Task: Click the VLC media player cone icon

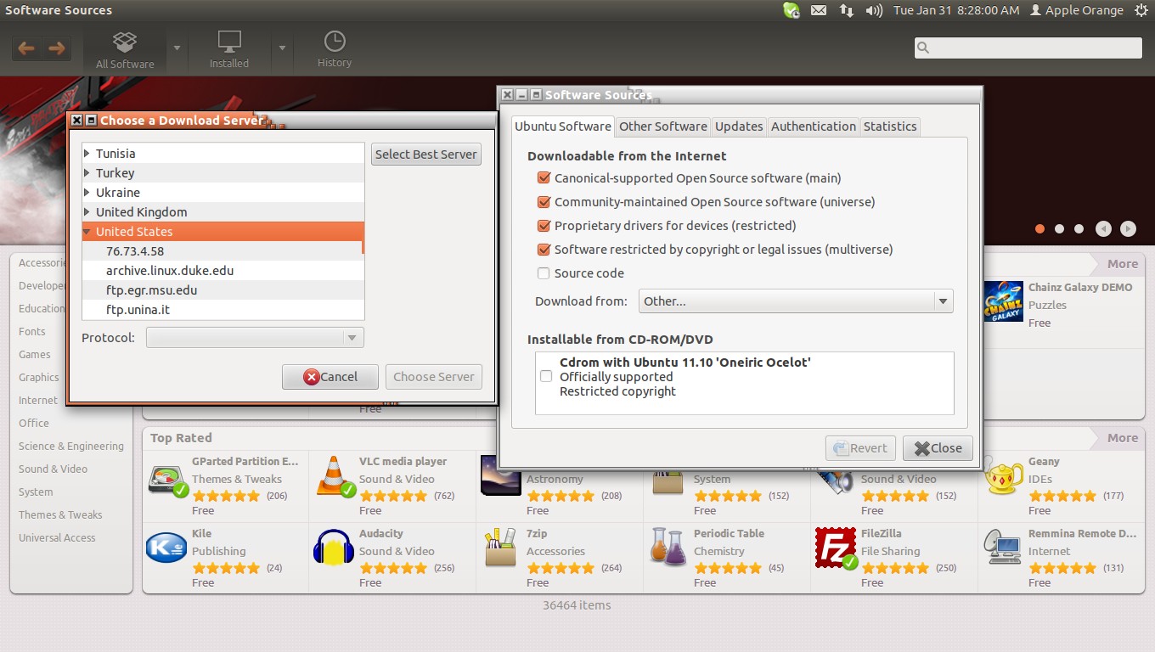Action: (x=335, y=476)
